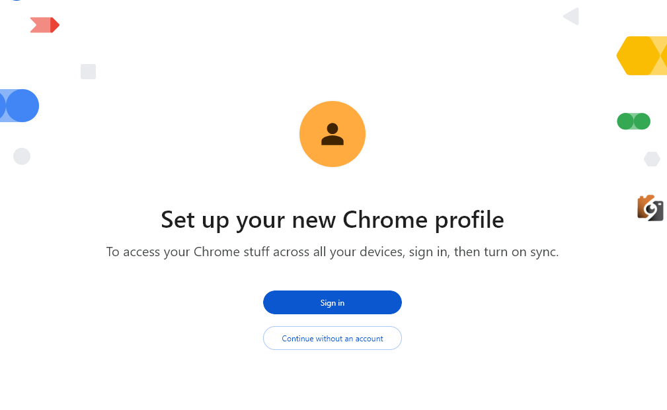This screenshot has height=410, width=667.
Task: Click the right circle of the green pill
Action: pyautogui.click(x=642, y=121)
